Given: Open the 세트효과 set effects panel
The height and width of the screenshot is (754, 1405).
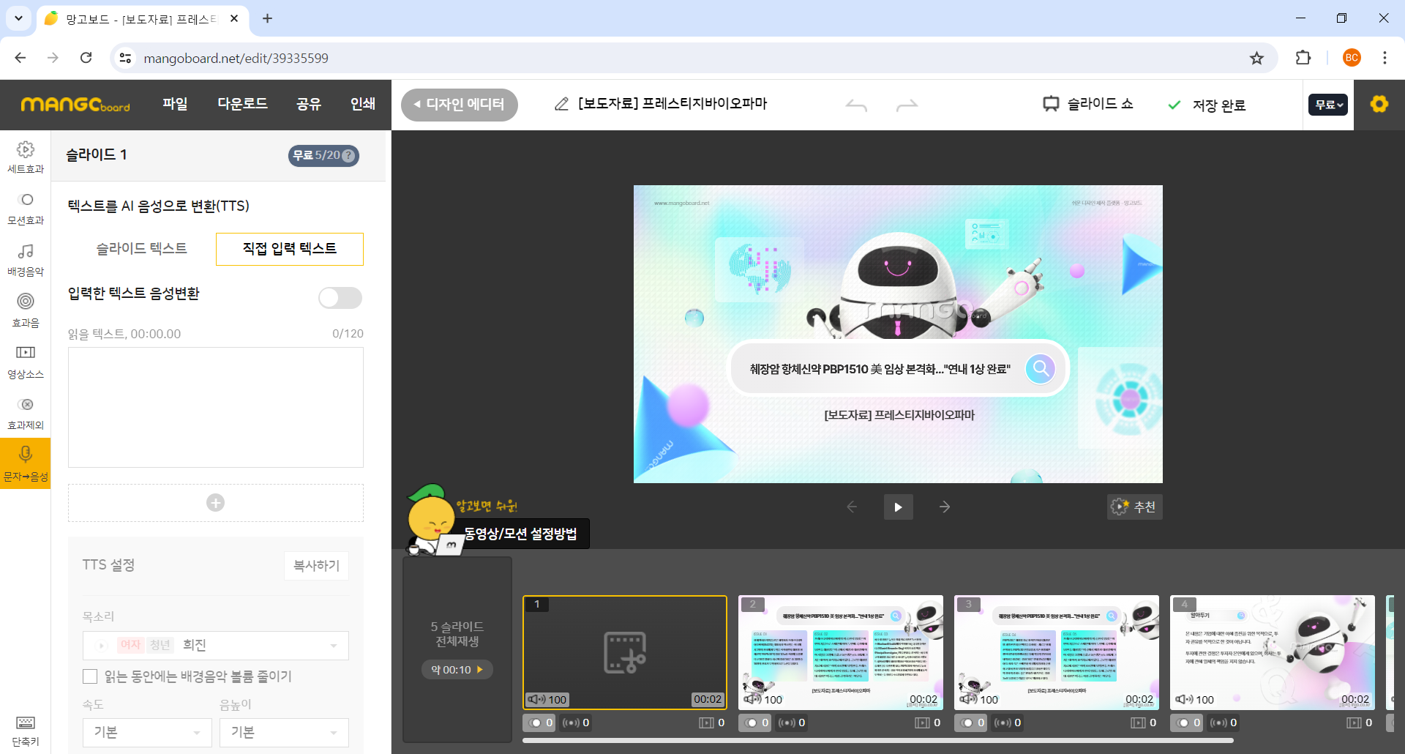Looking at the screenshot, I should (x=26, y=157).
